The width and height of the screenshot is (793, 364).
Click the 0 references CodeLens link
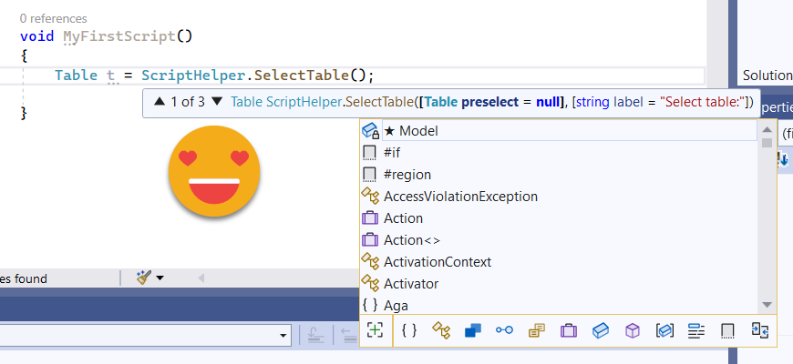pyautogui.click(x=54, y=18)
